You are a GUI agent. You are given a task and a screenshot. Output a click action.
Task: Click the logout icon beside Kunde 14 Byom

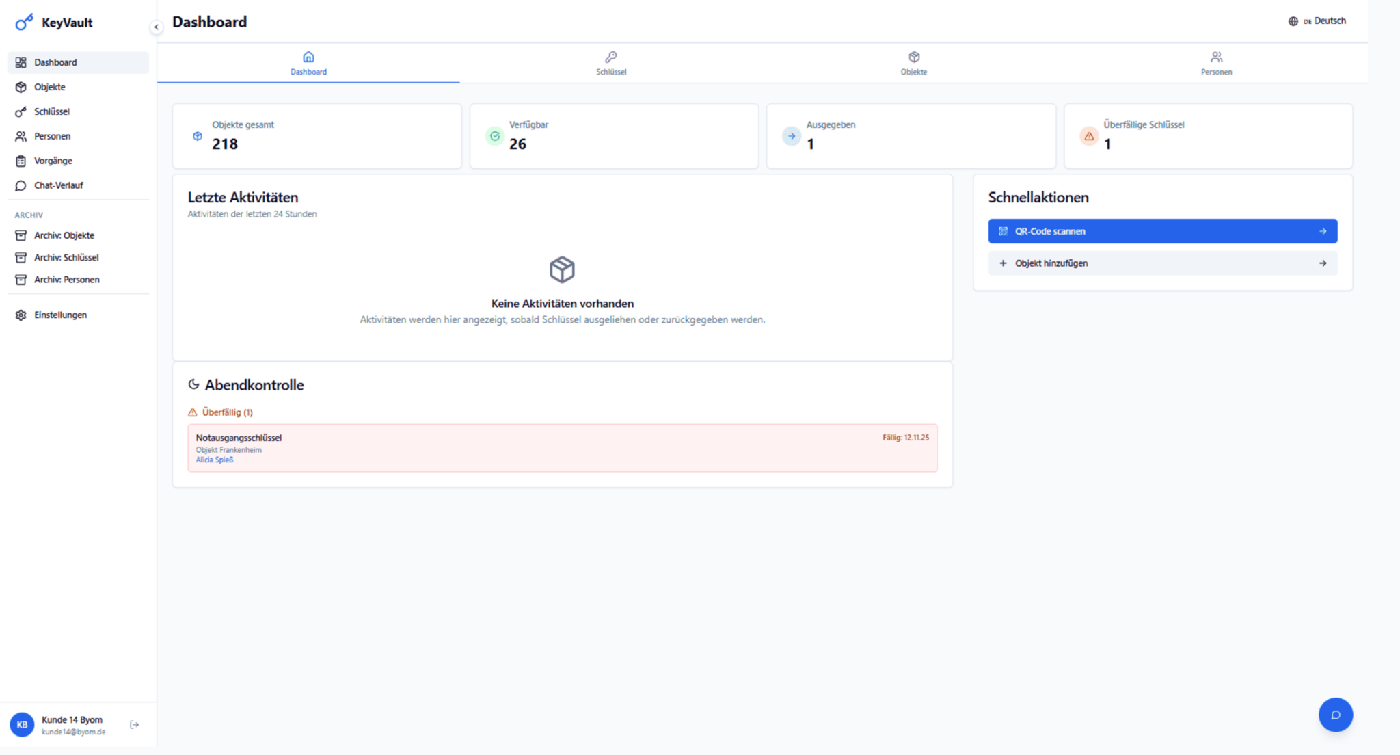click(x=135, y=724)
